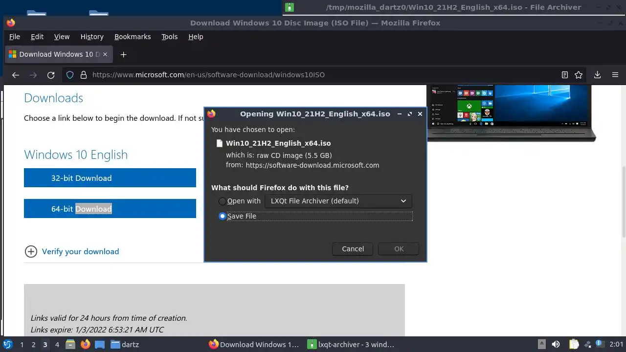Reload the current Microsoft page
626x352 pixels.
(51, 75)
